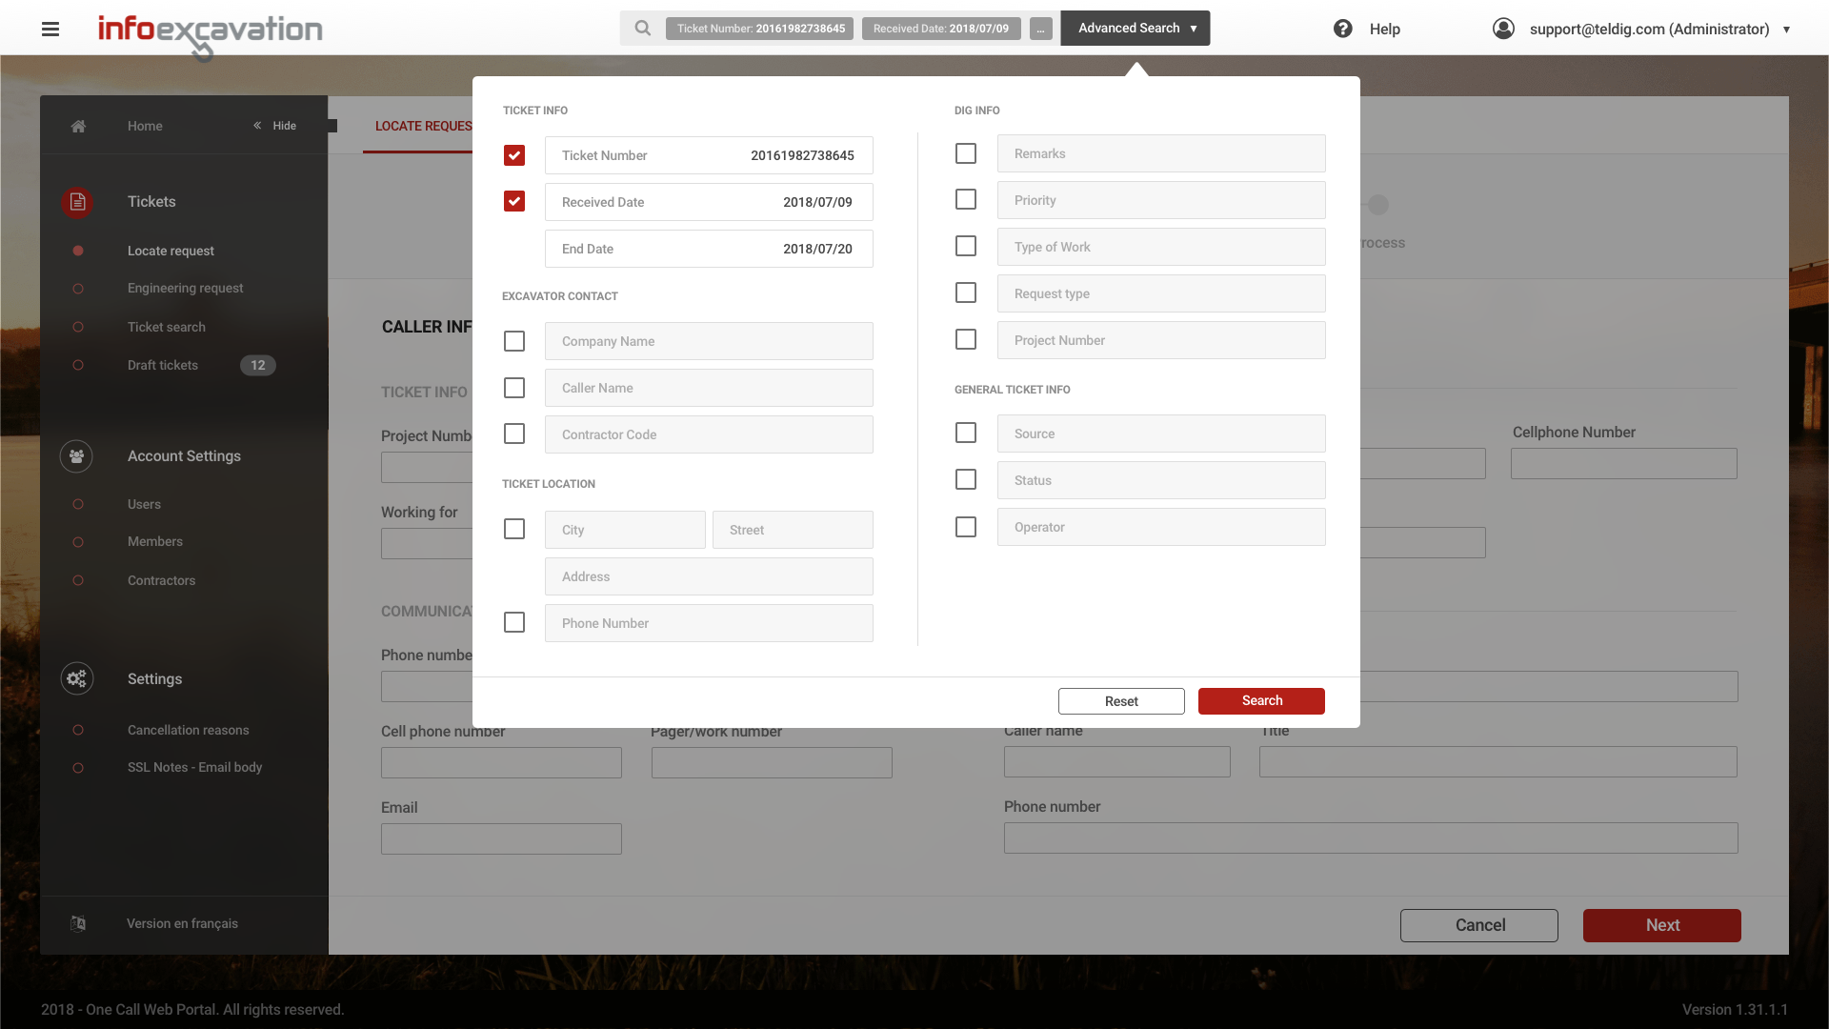Click the Contractor Code input field

click(x=709, y=434)
